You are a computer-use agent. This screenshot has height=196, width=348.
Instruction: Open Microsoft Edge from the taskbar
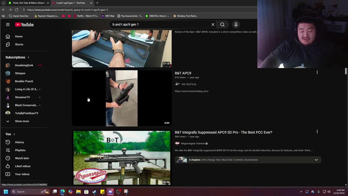coord(63,192)
